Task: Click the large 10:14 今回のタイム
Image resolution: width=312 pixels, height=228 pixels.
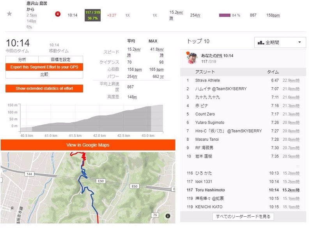Action: point(18,43)
